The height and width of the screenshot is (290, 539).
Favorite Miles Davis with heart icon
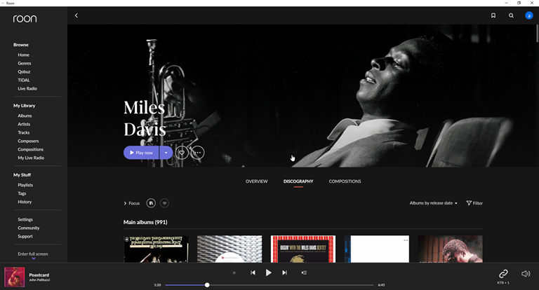pos(182,153)
